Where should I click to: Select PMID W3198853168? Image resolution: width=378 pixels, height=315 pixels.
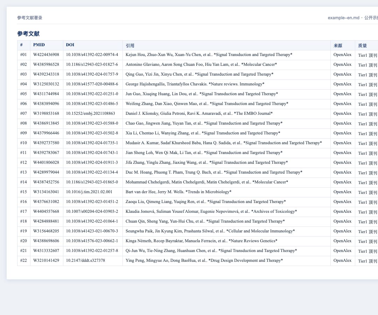coord(46,113)
